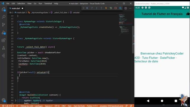Click showDatePicker on line 27

point(53,53)
